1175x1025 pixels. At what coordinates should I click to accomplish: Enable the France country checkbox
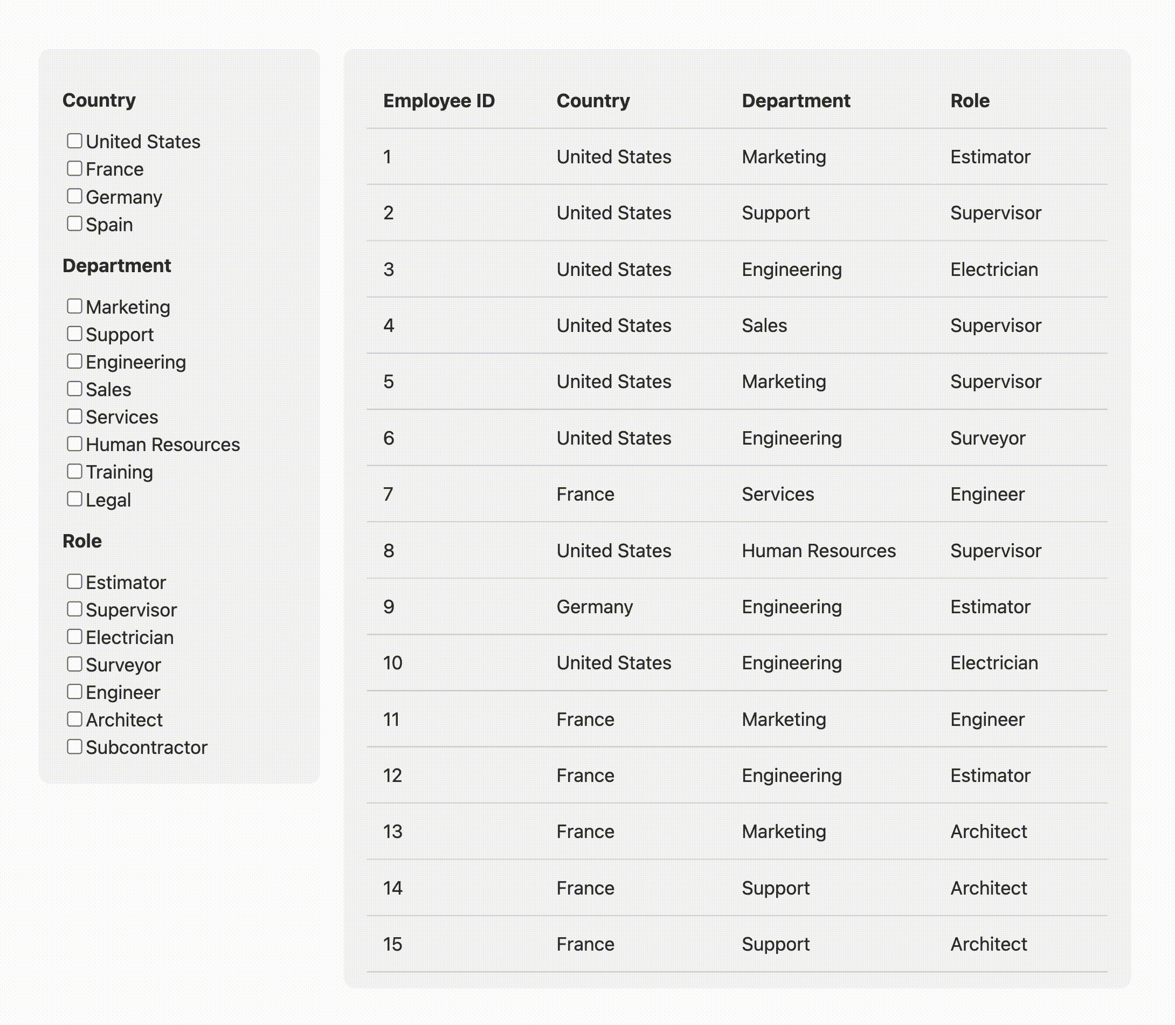pos(74,168)
